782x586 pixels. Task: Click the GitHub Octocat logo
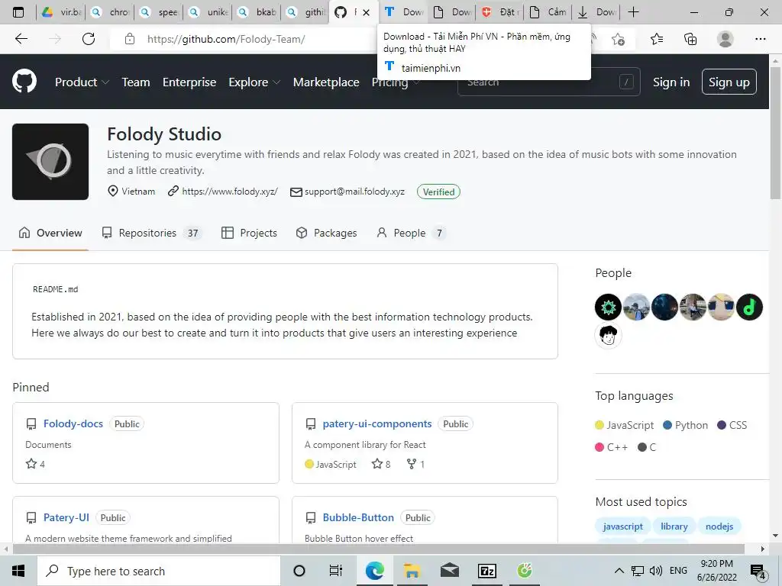[24, 82]
